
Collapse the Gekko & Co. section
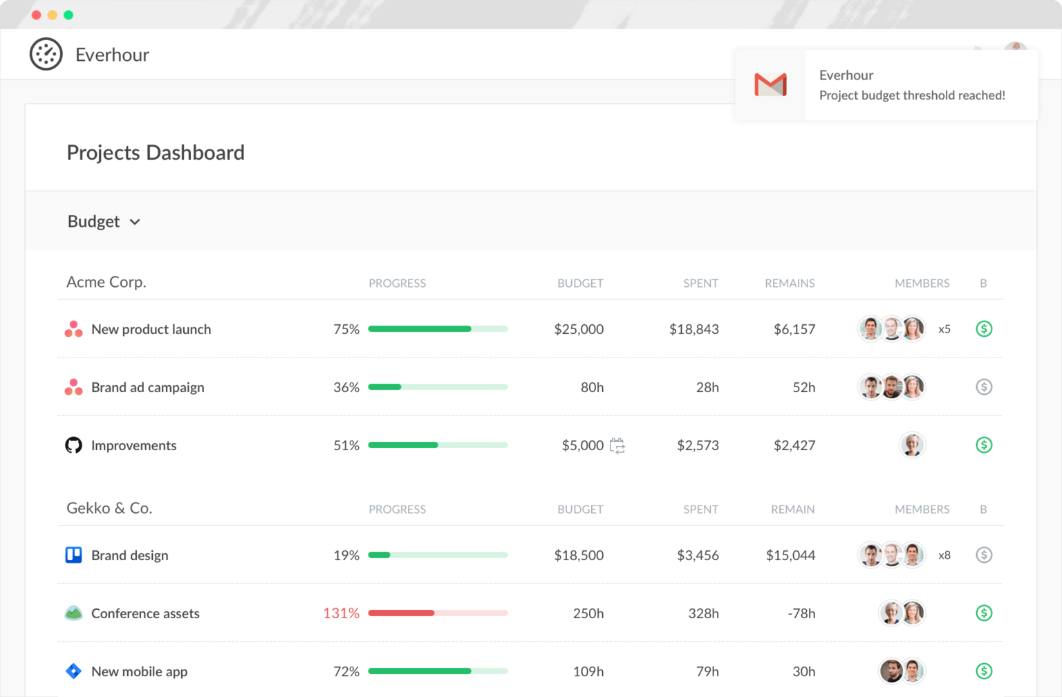coord(109,508)
